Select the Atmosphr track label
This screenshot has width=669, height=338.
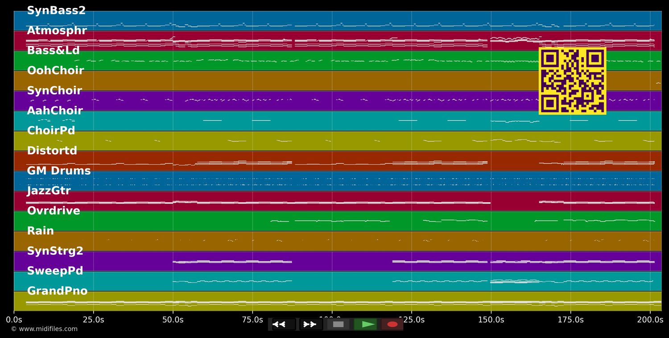point(57,31)
